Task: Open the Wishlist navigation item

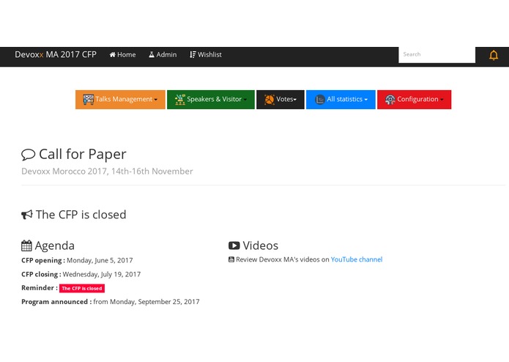Action: (206, 54)
